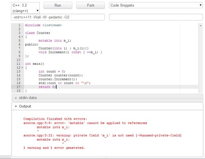Image resolution: width=205 pixels, height=159 pixels.
Task: Click the '#include <iostream>' line
Action: point(43,25)
